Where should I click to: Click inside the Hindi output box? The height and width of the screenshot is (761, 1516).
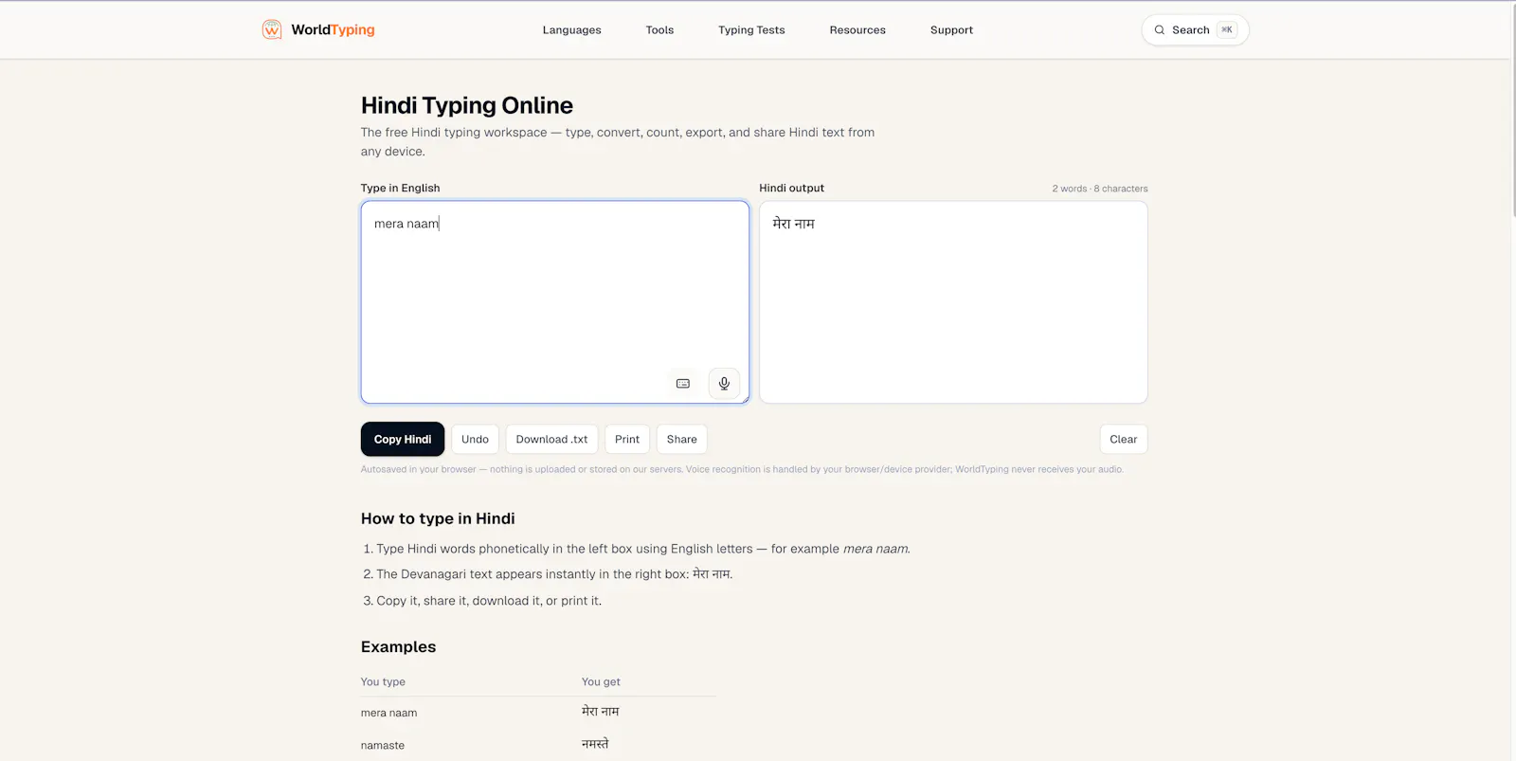click(x=953, y=301)
